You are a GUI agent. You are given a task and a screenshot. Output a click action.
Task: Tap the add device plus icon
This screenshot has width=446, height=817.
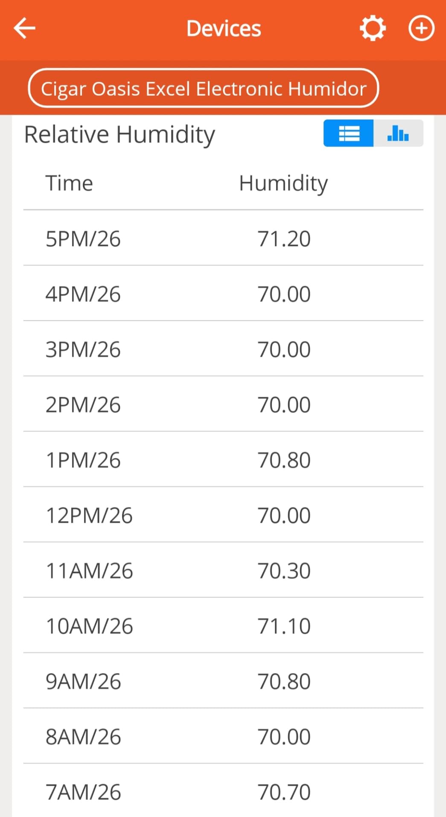421,28
